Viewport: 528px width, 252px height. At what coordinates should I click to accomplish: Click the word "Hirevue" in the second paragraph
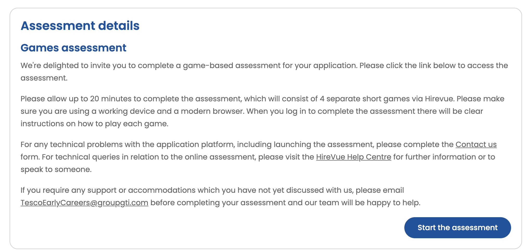click(x=439, y=99)
